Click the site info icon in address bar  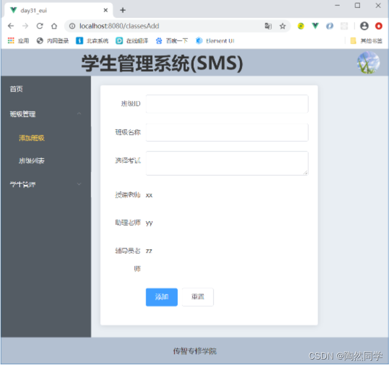pos(72,26)
